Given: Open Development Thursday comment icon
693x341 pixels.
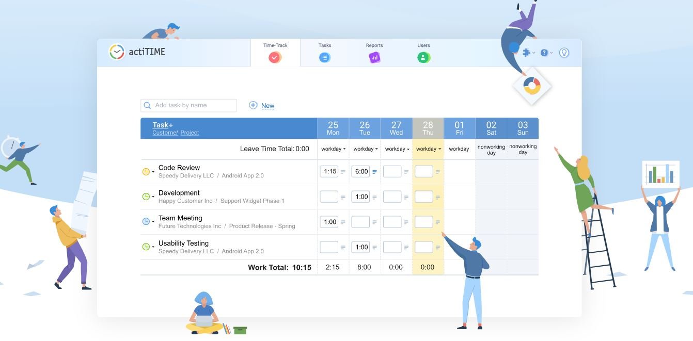Looking at the screenshot, I should click(x=438, y=197).
